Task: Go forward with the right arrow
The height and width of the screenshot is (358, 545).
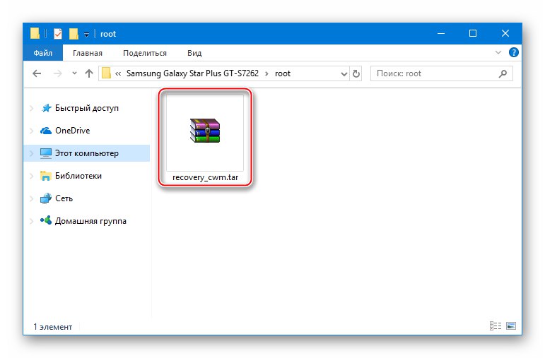Action: pos(58,73)
